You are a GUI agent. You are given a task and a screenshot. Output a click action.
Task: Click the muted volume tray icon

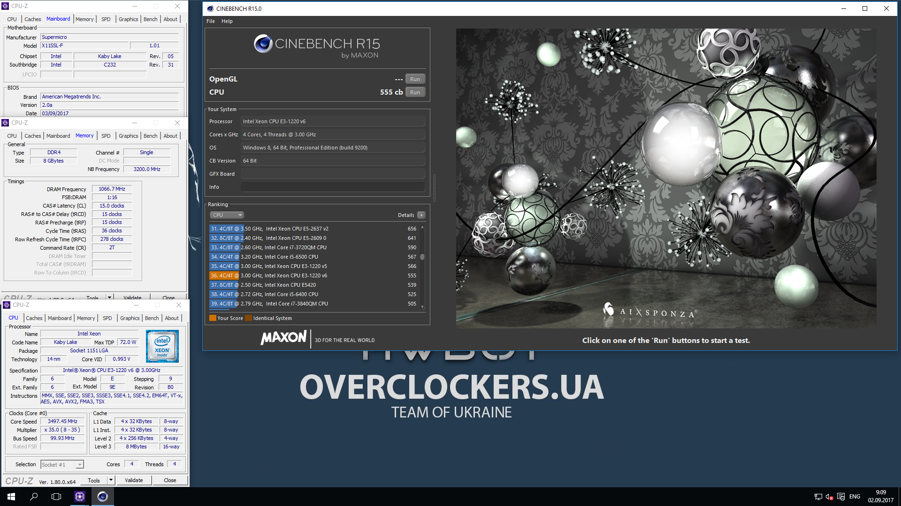[x=829, y=497]
